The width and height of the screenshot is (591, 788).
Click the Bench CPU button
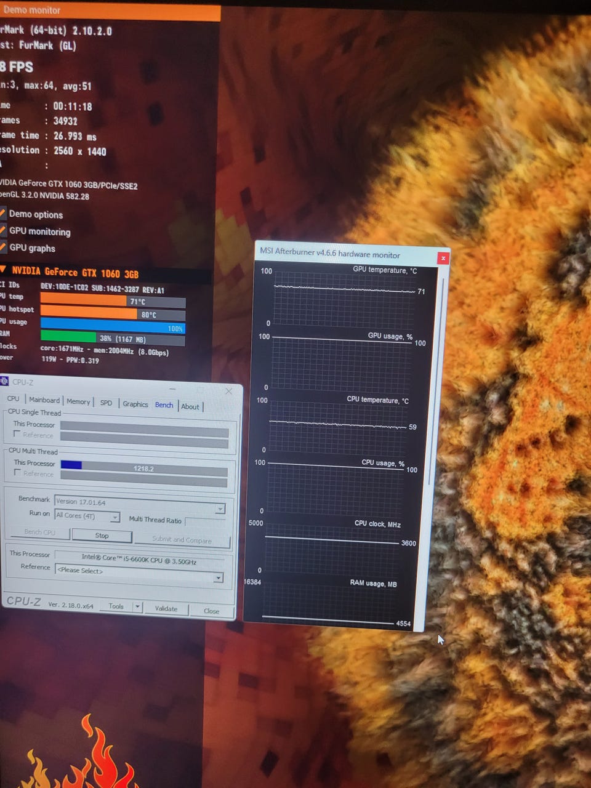click(40, 532)
